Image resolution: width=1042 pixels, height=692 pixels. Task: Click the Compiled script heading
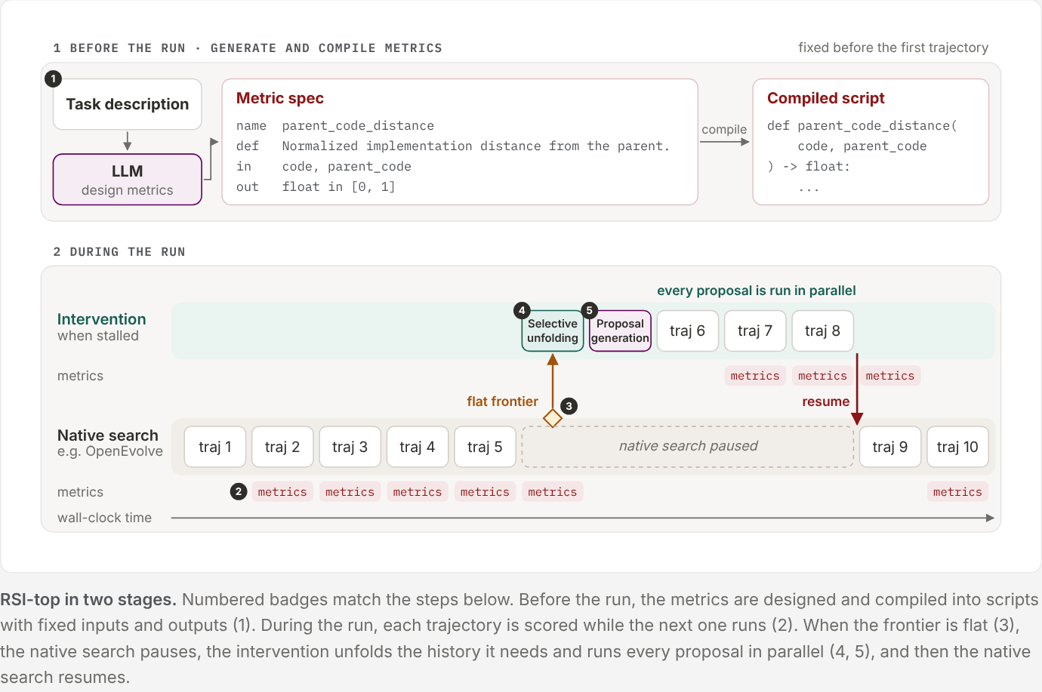(825, 98)
